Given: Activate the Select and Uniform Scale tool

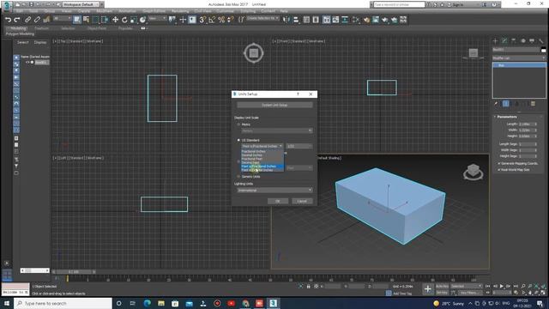Looking at the screenshot, I should [x=134, y=20].
